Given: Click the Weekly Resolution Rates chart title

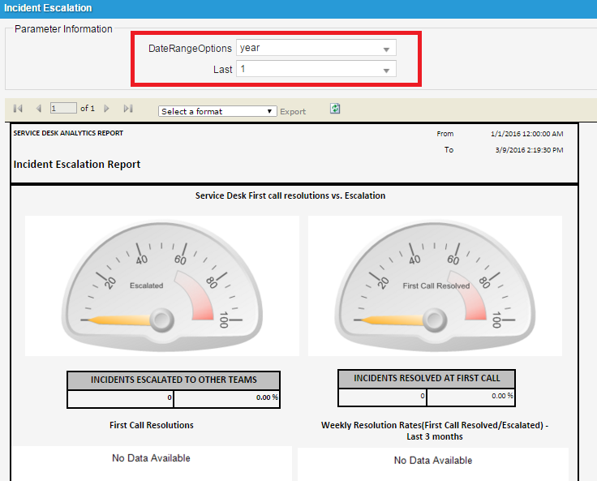Looking at the screenshot, I should coord(434,431).
